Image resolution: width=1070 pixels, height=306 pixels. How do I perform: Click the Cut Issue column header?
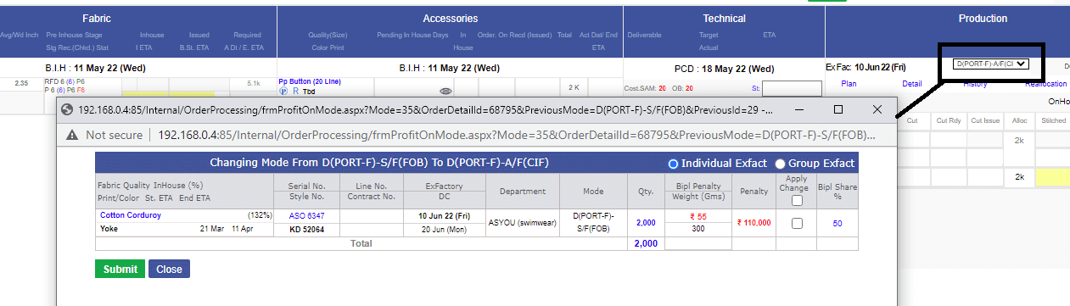(984, 121)
